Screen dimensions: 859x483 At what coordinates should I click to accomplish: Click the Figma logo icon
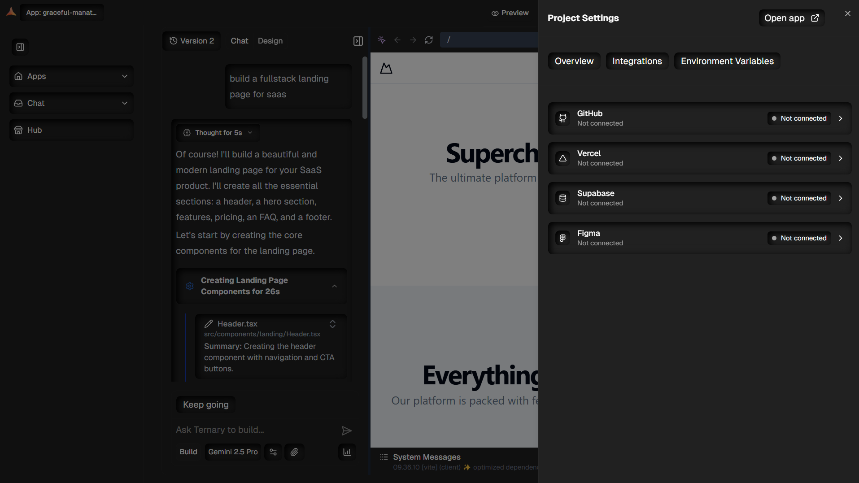point(562,238)
